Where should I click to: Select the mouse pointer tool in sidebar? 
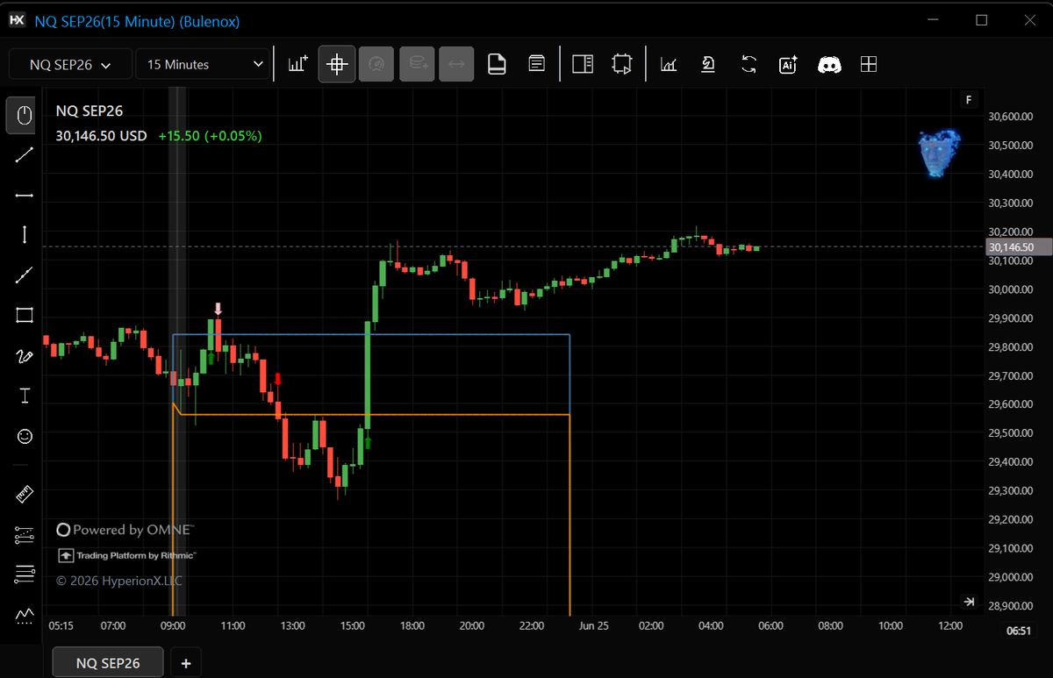click(25, 116)
